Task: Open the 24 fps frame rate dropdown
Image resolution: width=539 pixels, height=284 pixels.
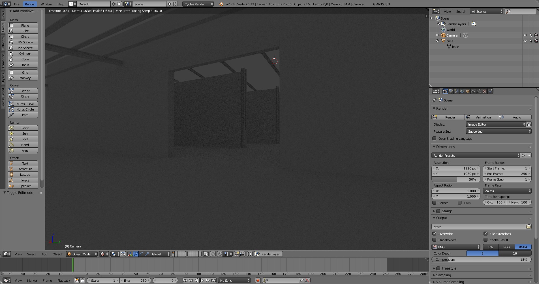Action: 507,191
